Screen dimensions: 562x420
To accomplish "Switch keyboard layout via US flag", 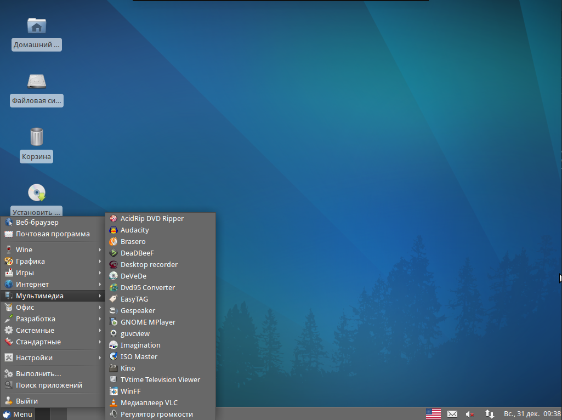I will (433, 414).
